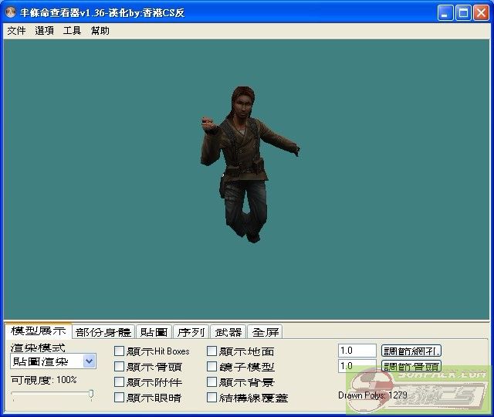This screenshot has height=417, width=494.
Task: Enable the 顯示Hit Boxes checkbox
Action: click(119, 351)
